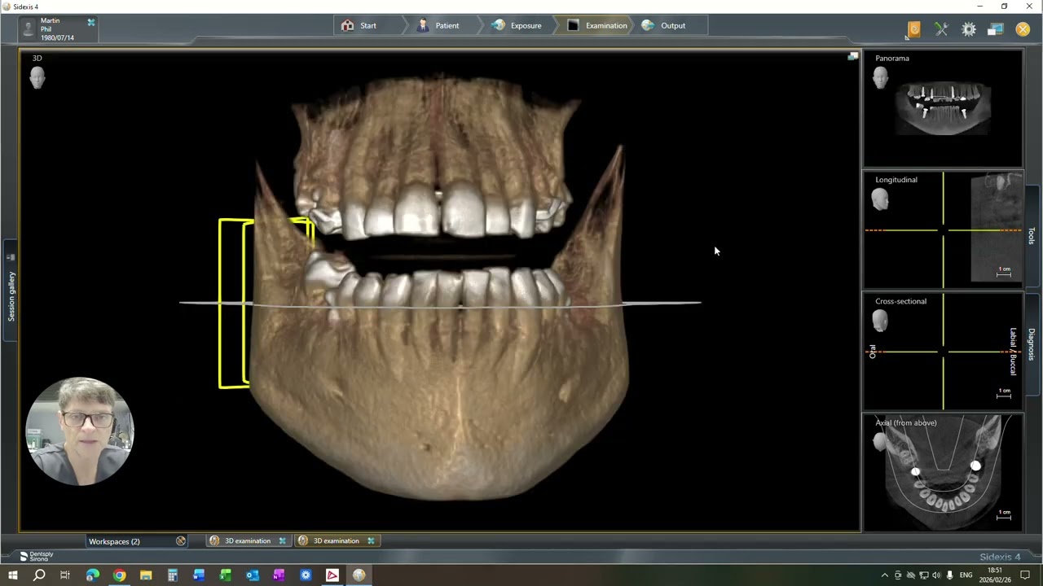Open the orange help book icon
Image resolution: width=1043 pixels, height=586 pixels.
pos(913,29)
